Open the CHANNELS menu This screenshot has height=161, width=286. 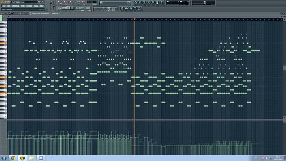point(16,6)
